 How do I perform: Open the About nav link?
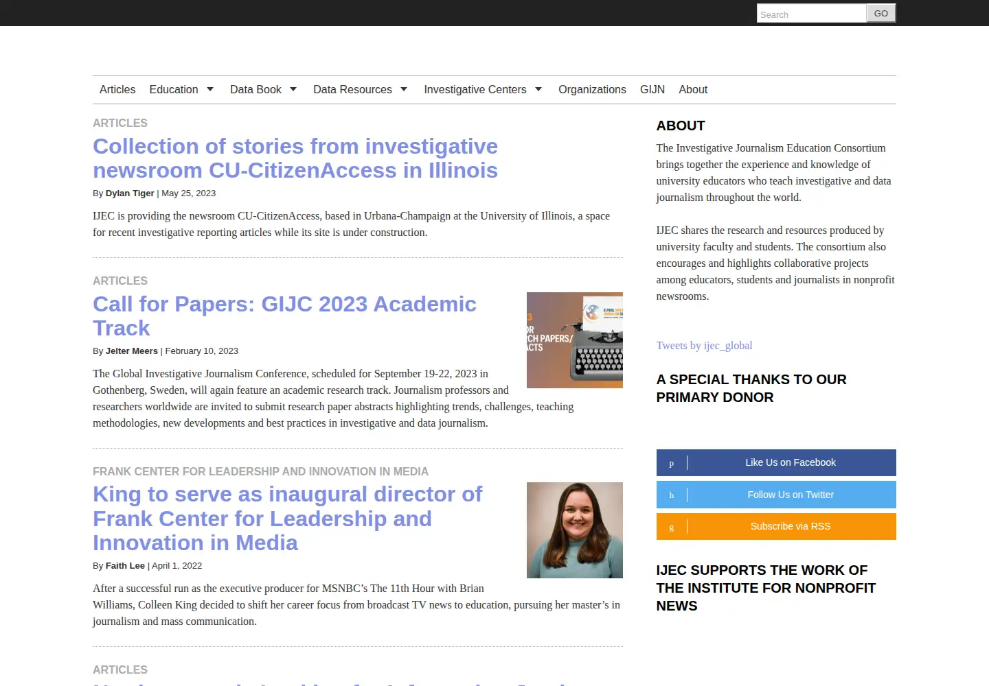point(693,90)
